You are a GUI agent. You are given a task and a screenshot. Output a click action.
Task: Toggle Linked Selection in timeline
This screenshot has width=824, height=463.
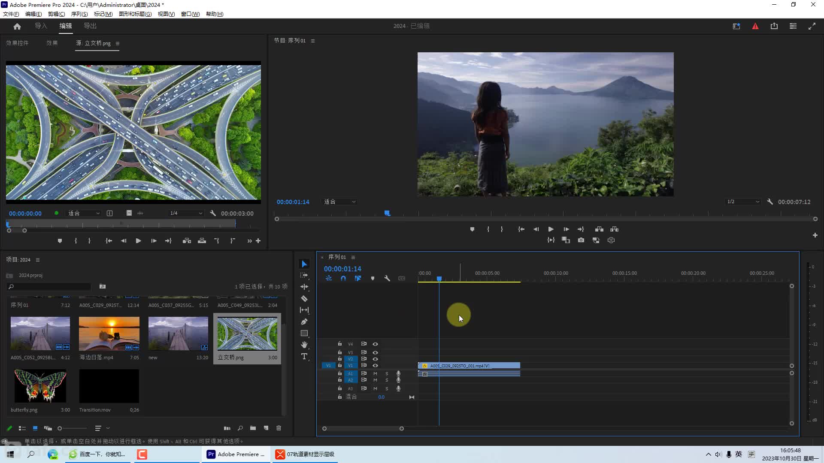coord(358,278)
